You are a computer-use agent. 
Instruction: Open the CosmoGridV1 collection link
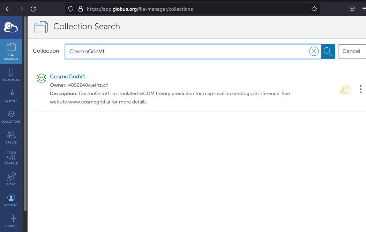point(68,77)
